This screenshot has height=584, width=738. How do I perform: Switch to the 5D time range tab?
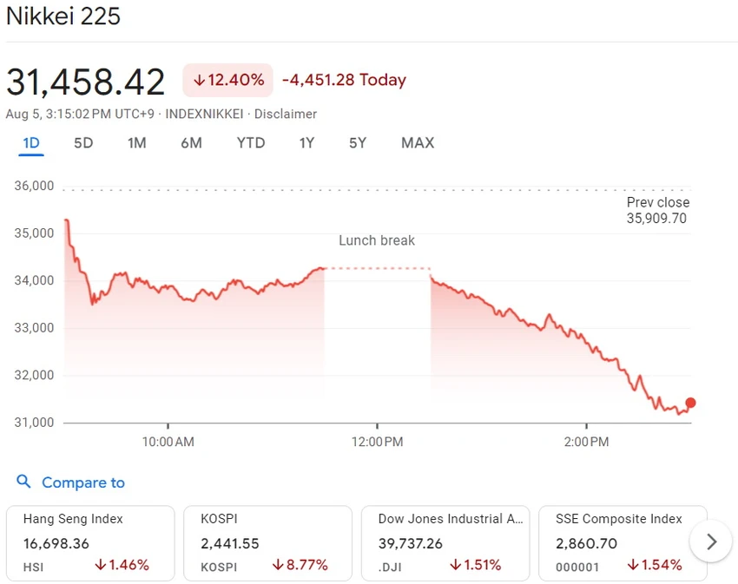pyautogui.click(x=83, y=143)
